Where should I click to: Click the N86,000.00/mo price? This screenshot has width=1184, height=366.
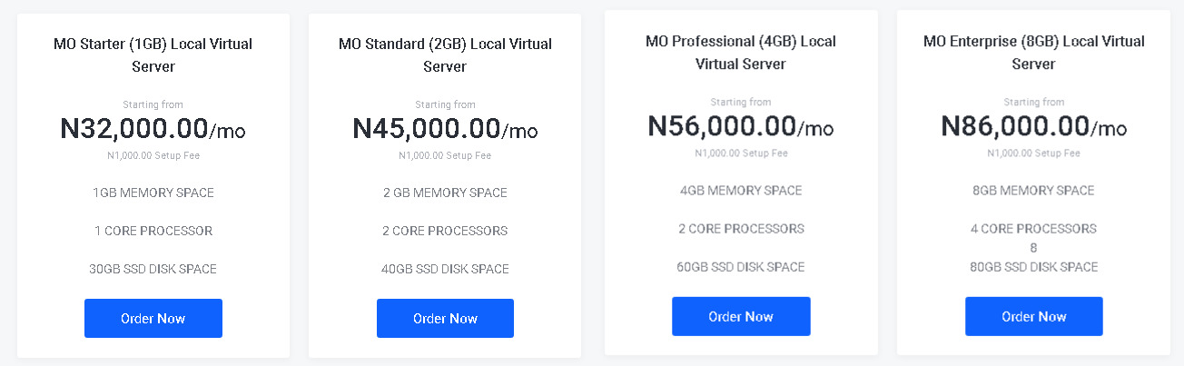pos(1033,126)
